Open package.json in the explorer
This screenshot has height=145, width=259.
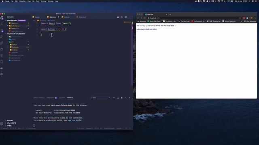[x=16, y=58]
